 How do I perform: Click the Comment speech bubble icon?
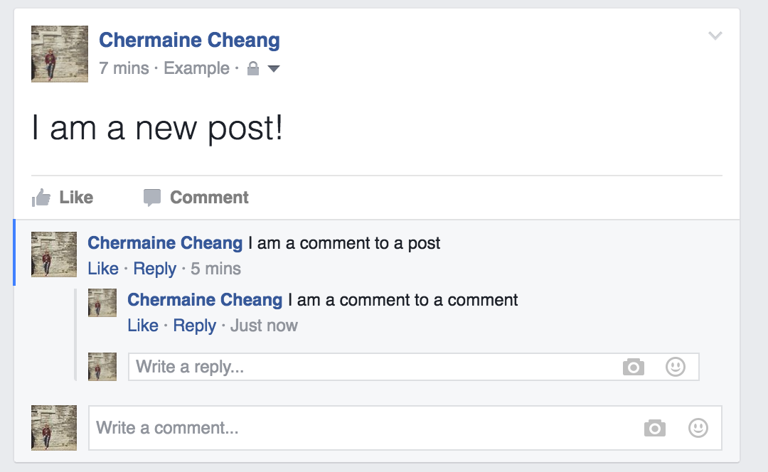pos(152,198)
